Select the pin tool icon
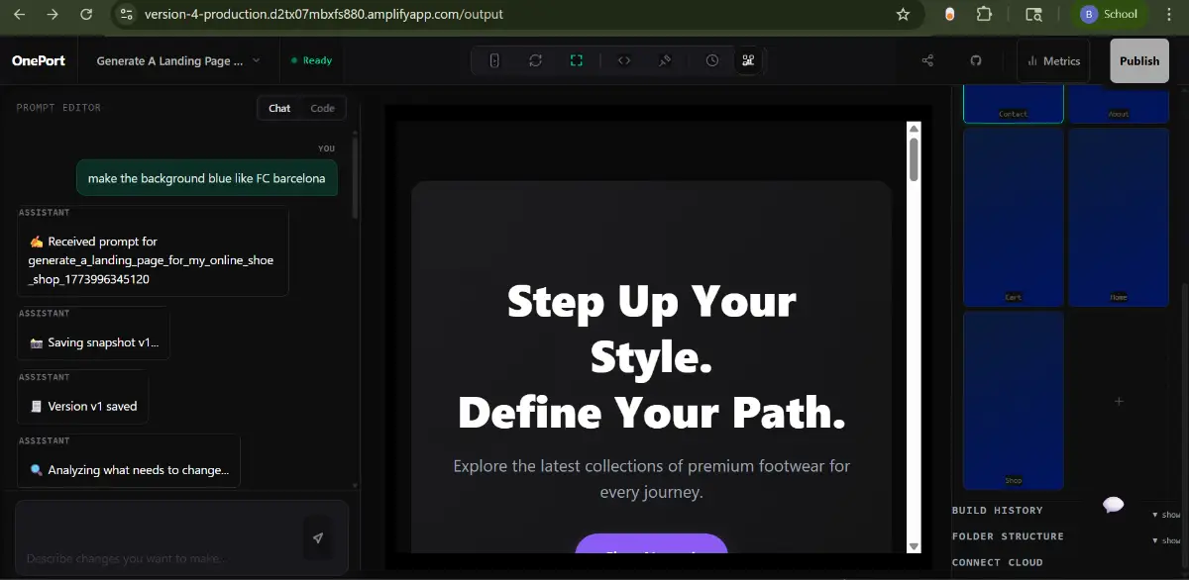1189x580 pixels. 665,60
